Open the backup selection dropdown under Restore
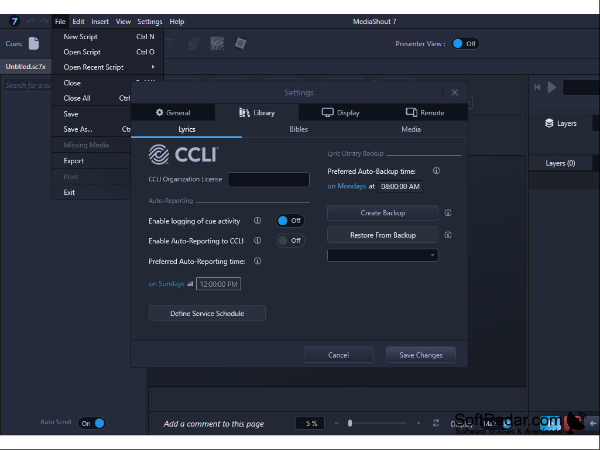 click(x=383, y=255)
